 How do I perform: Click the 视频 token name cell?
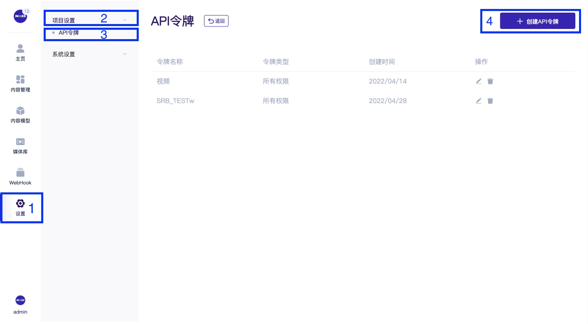163,81
